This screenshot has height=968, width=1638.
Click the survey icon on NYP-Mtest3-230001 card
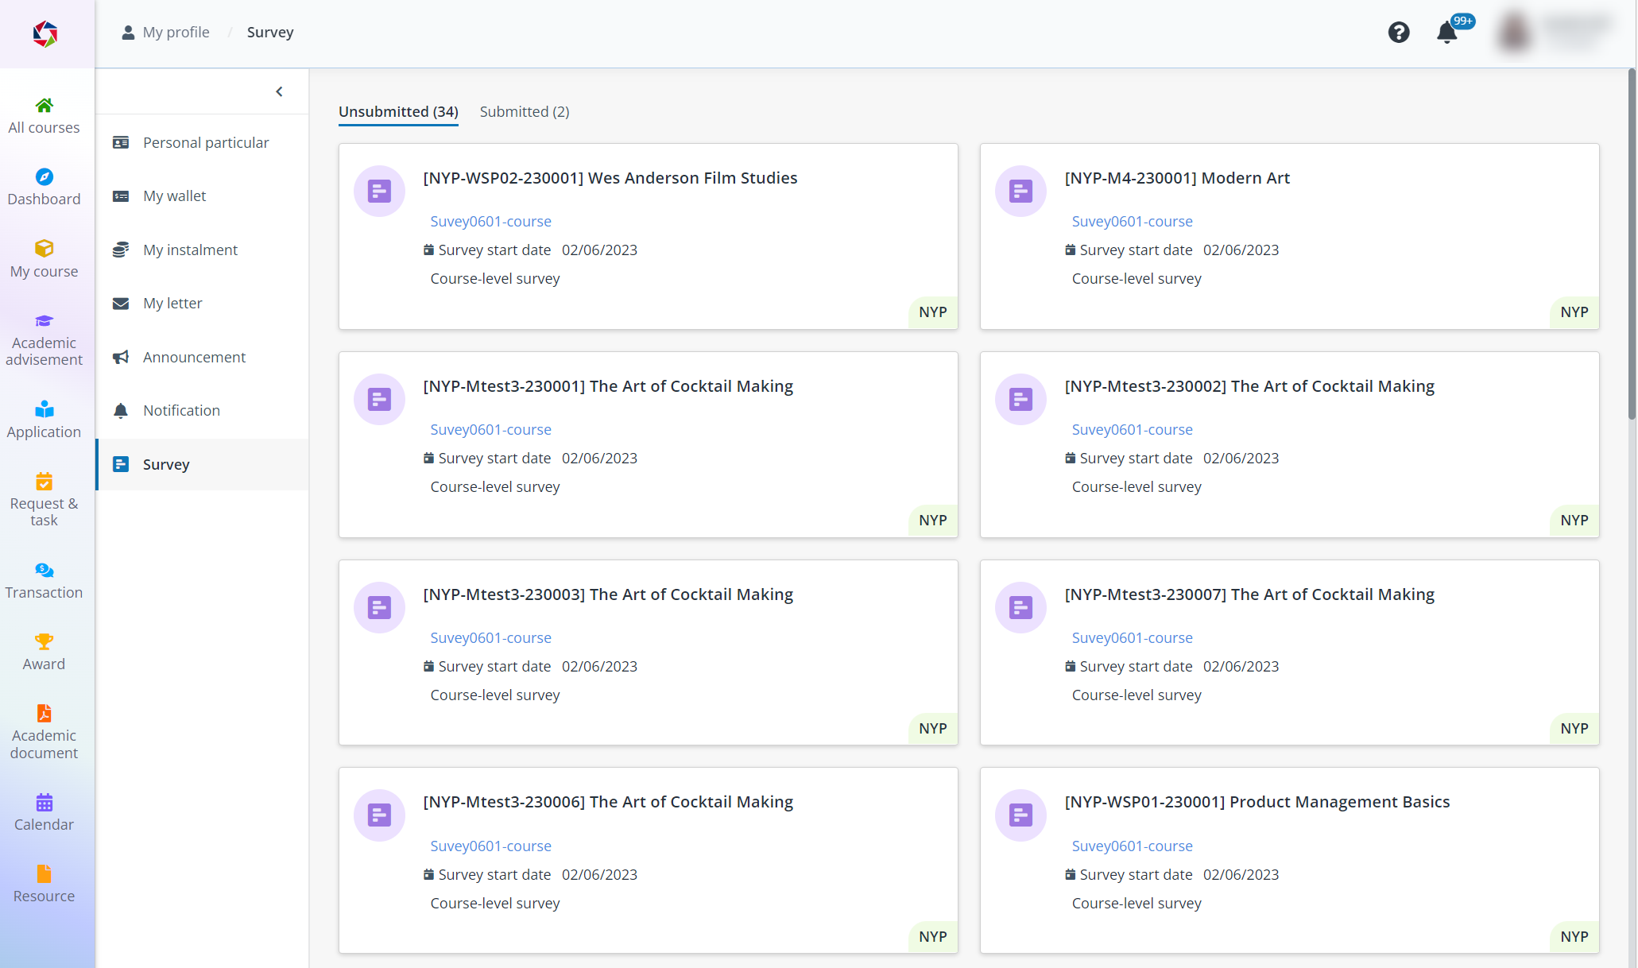[x=379, y=399]
